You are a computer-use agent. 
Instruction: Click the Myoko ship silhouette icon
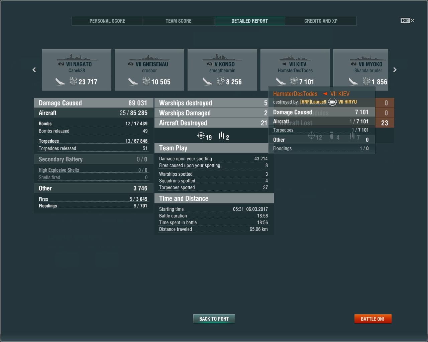coord(368,57)
